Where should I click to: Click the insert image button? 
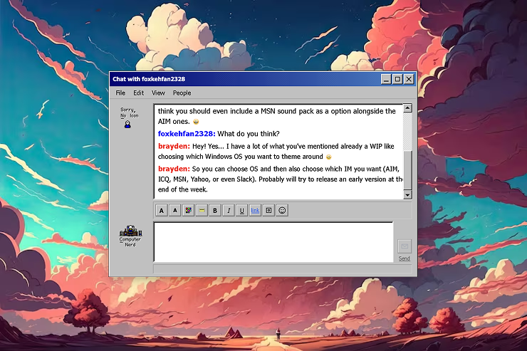268,211
